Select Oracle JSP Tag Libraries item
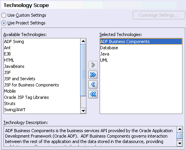Image resolution: width=186 pixels, height=150 pixels. coord(42,97)
